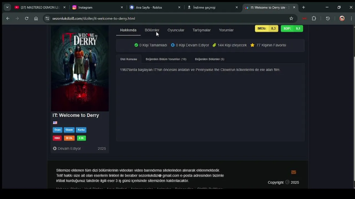Click the Welcome to Derry poster image
Viewport: 355px width, 199px height.
[80, 69]
